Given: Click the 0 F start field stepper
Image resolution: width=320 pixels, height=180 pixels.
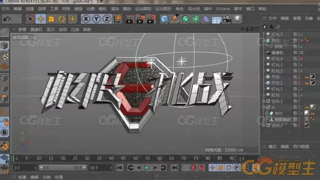Looking at the screenshot, I should click(35, 168).
